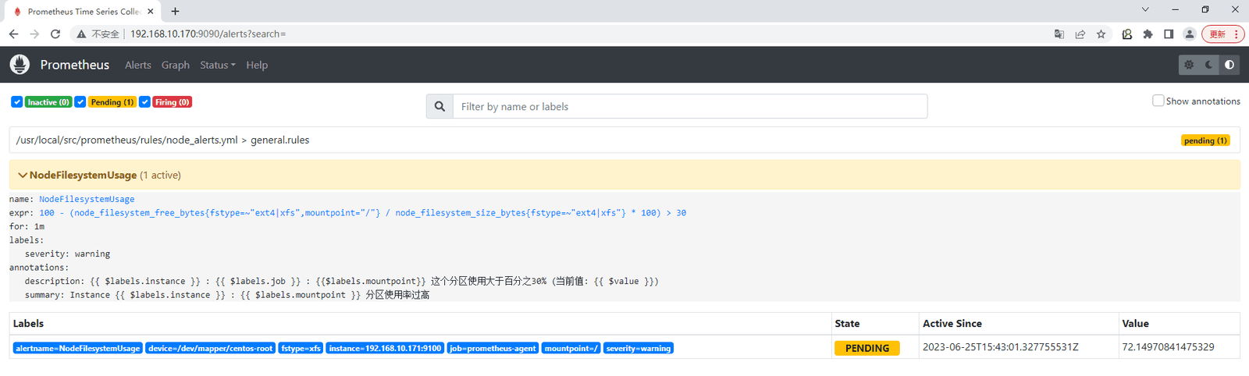Focus the Filter by name or labels field
This screenshot has height=376, width=1249.
[690, 106]
